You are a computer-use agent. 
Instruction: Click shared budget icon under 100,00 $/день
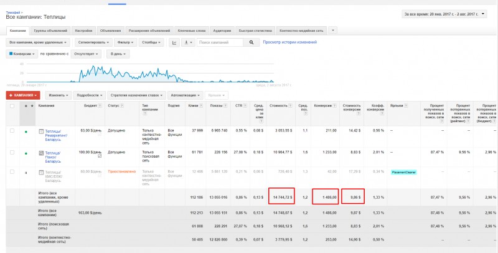[x=100, y=156]
